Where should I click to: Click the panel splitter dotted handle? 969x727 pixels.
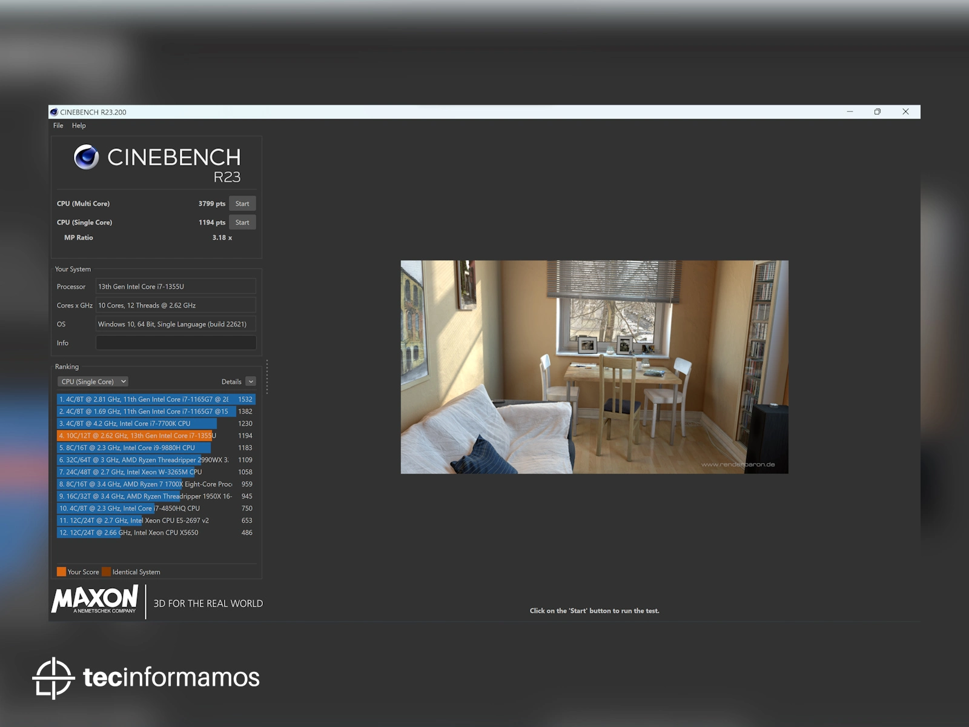tap(266, 377)
